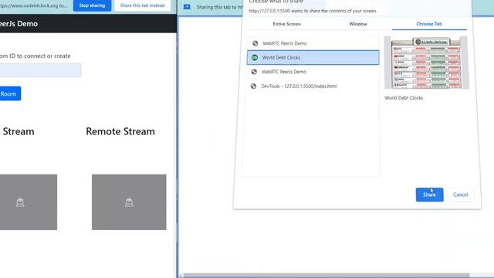Click globe icon beside DevTools entry
The width and height of the screenshot is (494, 278).
click(x=254, y=86)
